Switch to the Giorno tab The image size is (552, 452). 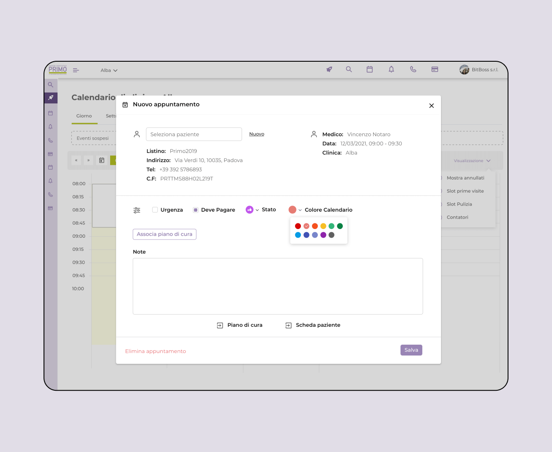click(x=84, y=116)
